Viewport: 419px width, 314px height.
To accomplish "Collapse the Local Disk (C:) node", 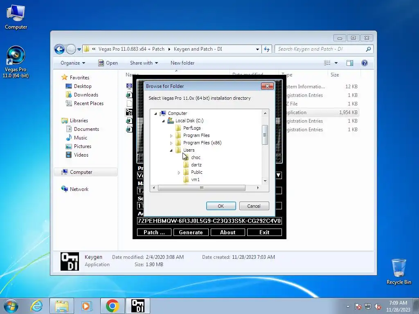I will click(163, 121).
